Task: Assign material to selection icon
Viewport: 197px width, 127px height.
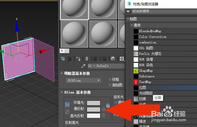Action: pos(79,59)
